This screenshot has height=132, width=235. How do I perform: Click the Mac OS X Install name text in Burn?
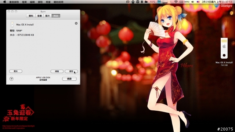pyautogui.click(x=25, y=25)
